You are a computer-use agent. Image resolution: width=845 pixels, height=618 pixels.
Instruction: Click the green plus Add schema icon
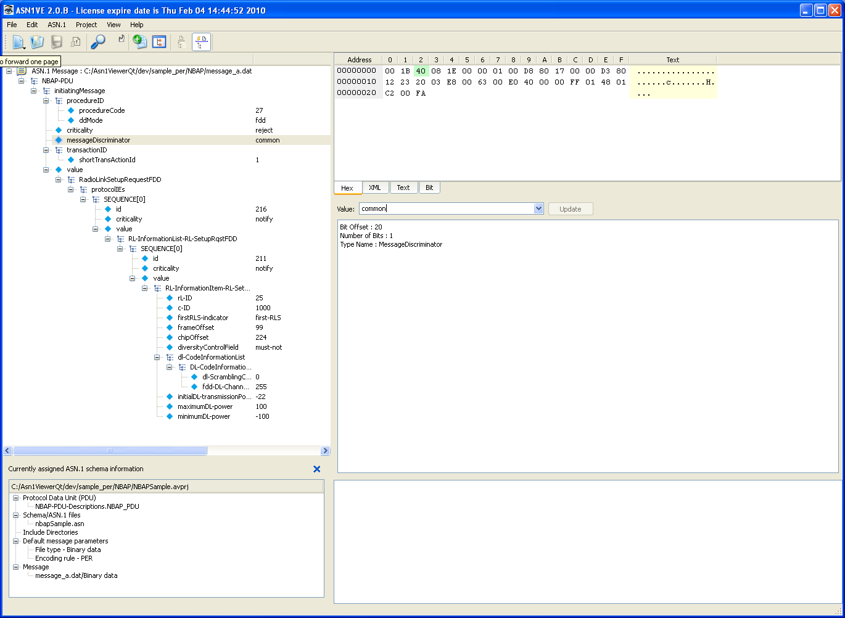click(139, 41)
